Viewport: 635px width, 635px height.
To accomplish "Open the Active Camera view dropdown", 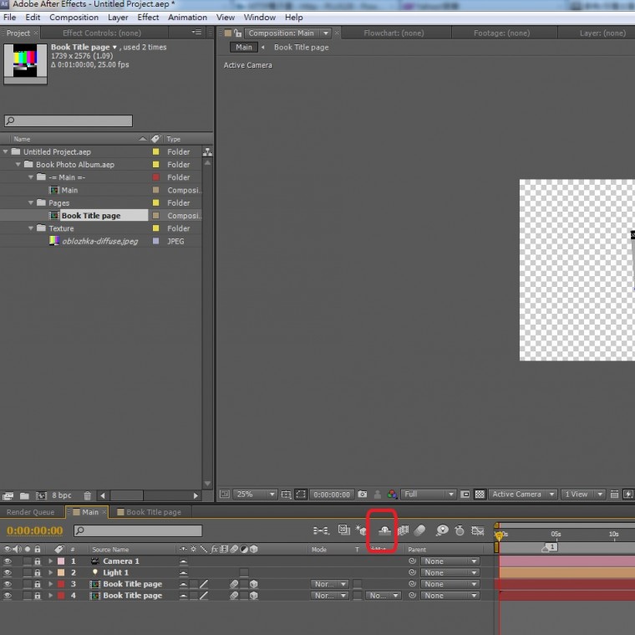I will [521, 494].
